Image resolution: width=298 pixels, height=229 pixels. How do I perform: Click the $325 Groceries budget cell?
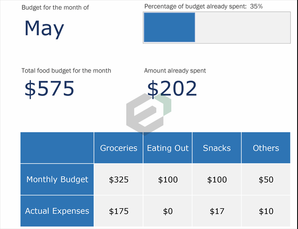coord(118,179)
